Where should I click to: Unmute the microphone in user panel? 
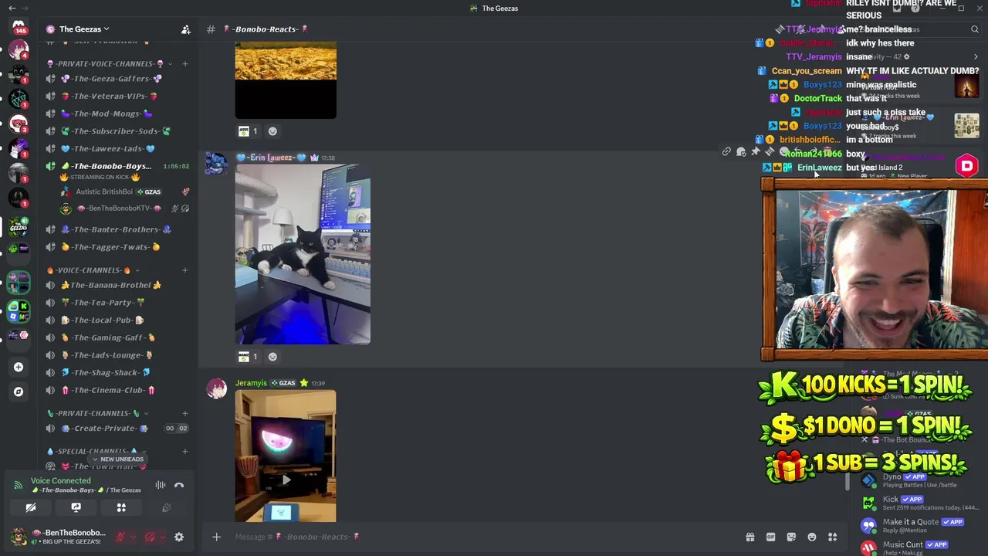120,537
